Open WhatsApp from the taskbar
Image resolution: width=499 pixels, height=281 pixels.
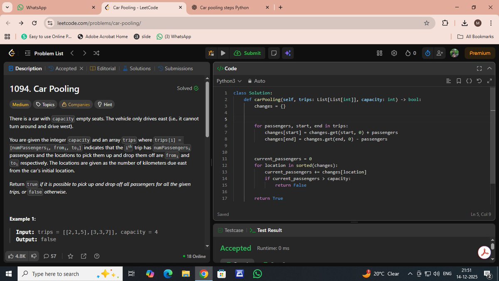click(x=257, y=274)
